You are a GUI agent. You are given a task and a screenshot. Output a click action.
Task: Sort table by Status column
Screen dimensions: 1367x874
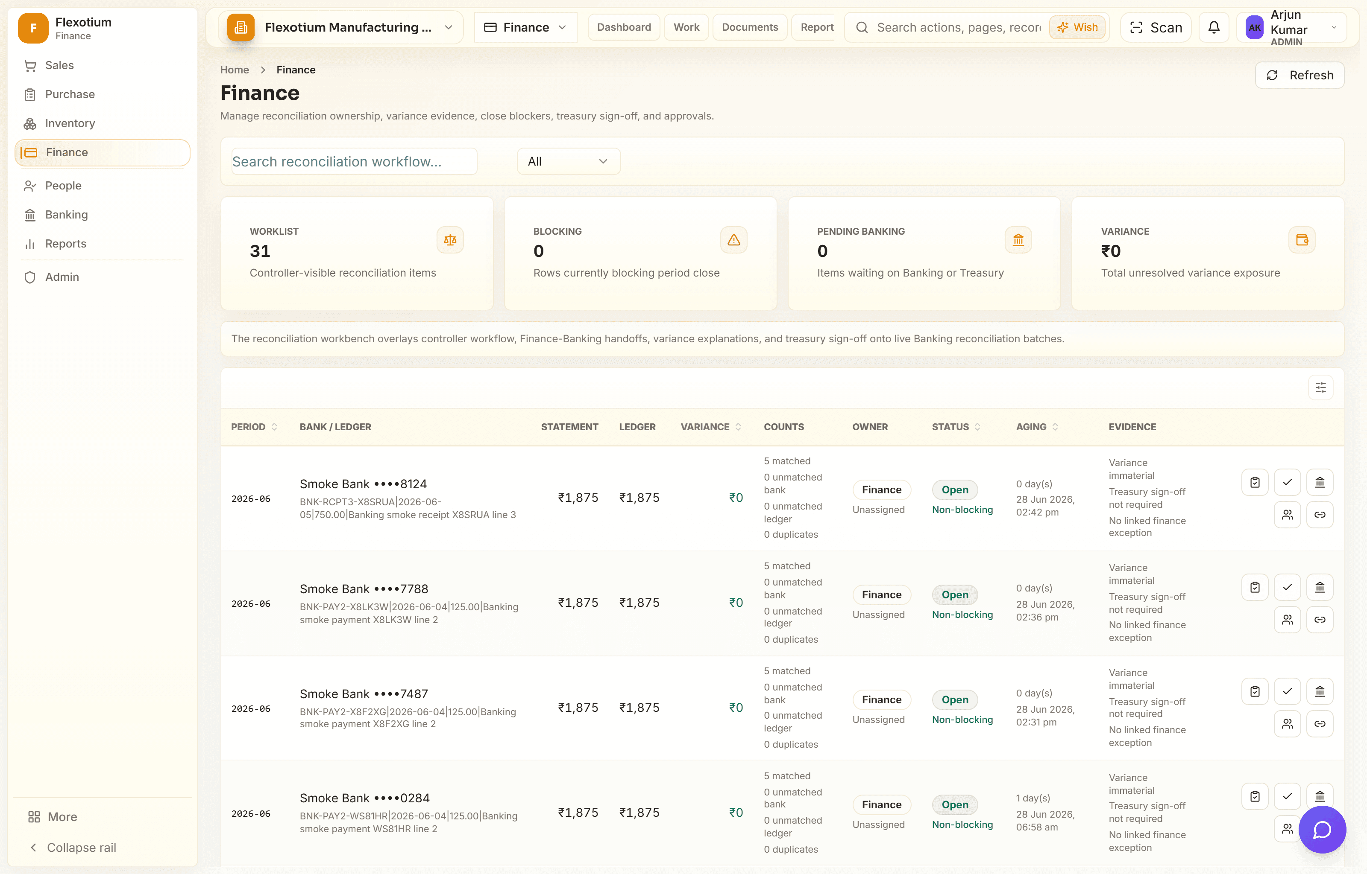point(956,427)
